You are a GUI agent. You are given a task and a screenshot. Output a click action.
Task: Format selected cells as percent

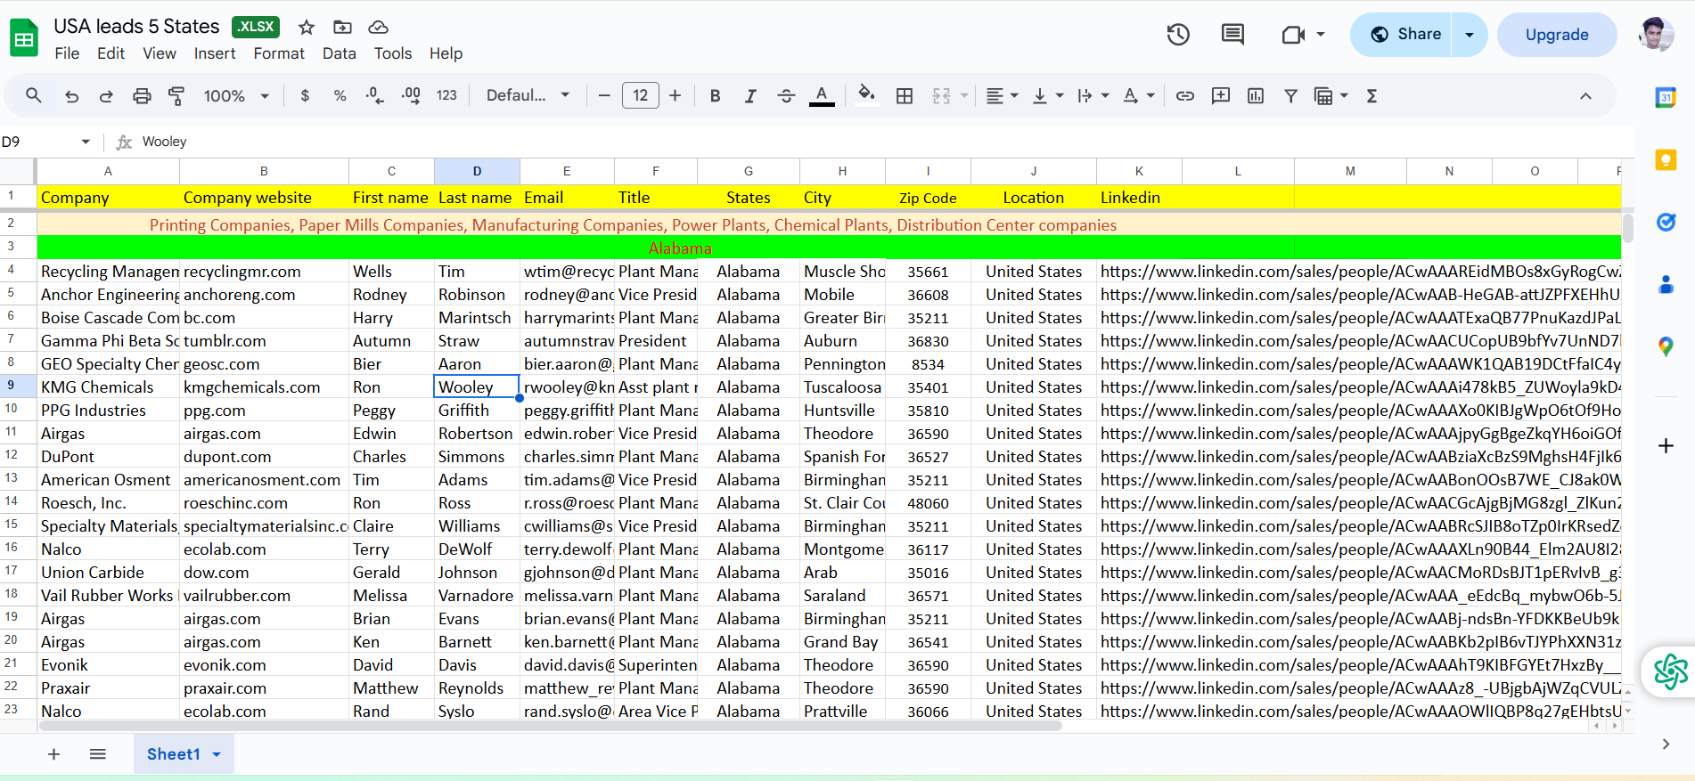[340, 95]
